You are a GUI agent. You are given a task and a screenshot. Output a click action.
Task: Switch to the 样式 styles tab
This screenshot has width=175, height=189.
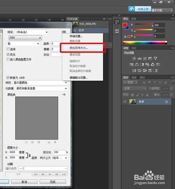pyautogui.click(x=134, y=48)
